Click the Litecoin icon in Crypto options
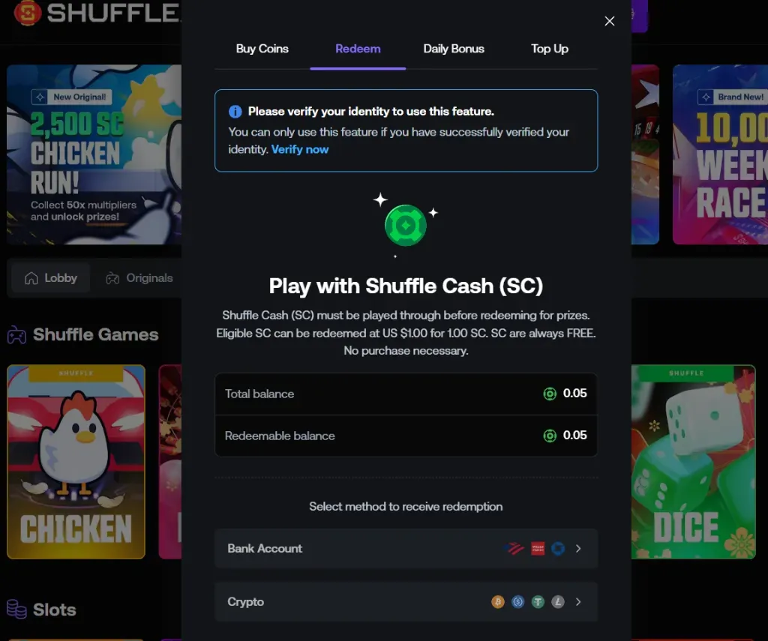This screenshot has width=768, height=641. pyautogui.click(x=557, y=602)
